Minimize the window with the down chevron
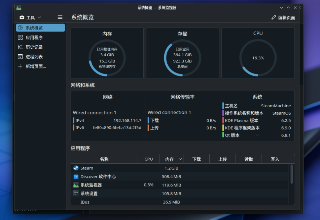Image resolution: width=320 pixels, height=220 pixels. (281, 8)
